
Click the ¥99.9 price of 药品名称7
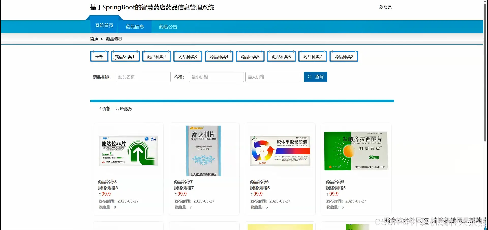[x=180, y=194]
